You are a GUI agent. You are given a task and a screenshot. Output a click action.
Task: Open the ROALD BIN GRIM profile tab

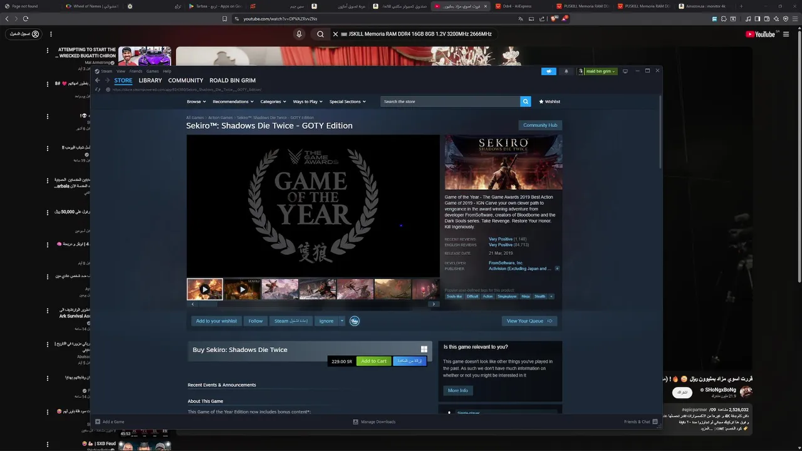point(232,80)
